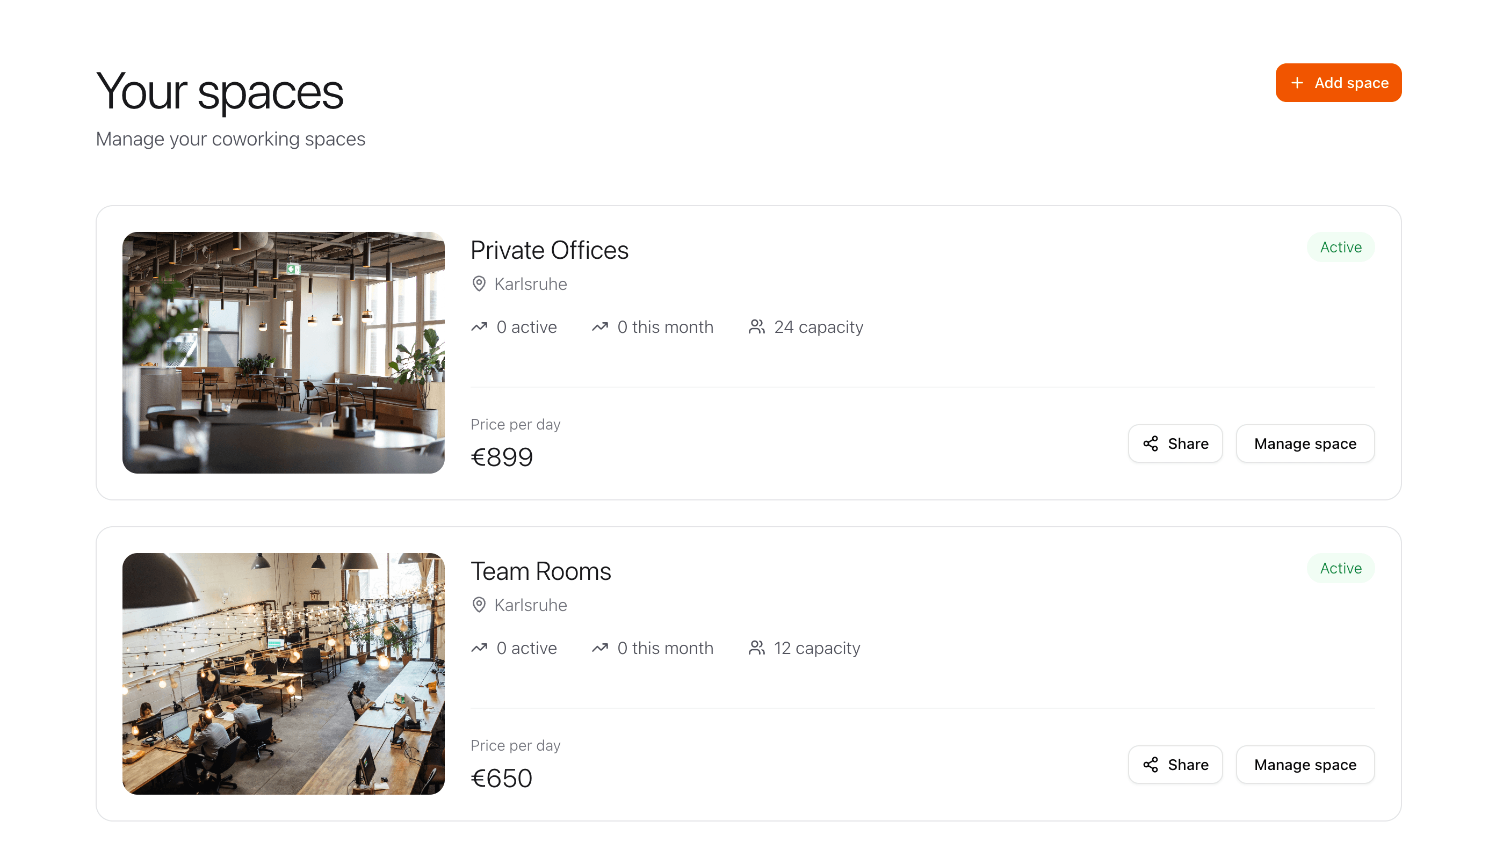The height and width of the screenshot is (843, 1503).
Task: Click the location pin icon beside Karlsruhe for Private Offices
Action: click(479, 284)
